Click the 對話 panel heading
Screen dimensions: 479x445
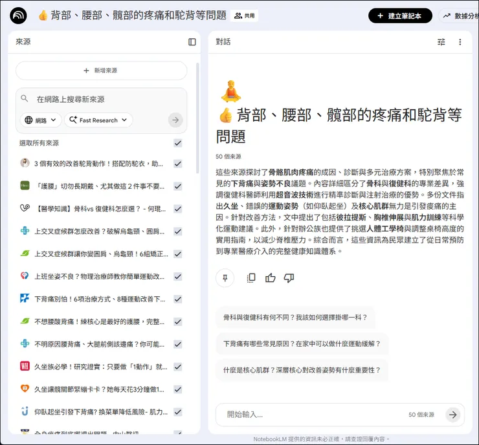223,41
